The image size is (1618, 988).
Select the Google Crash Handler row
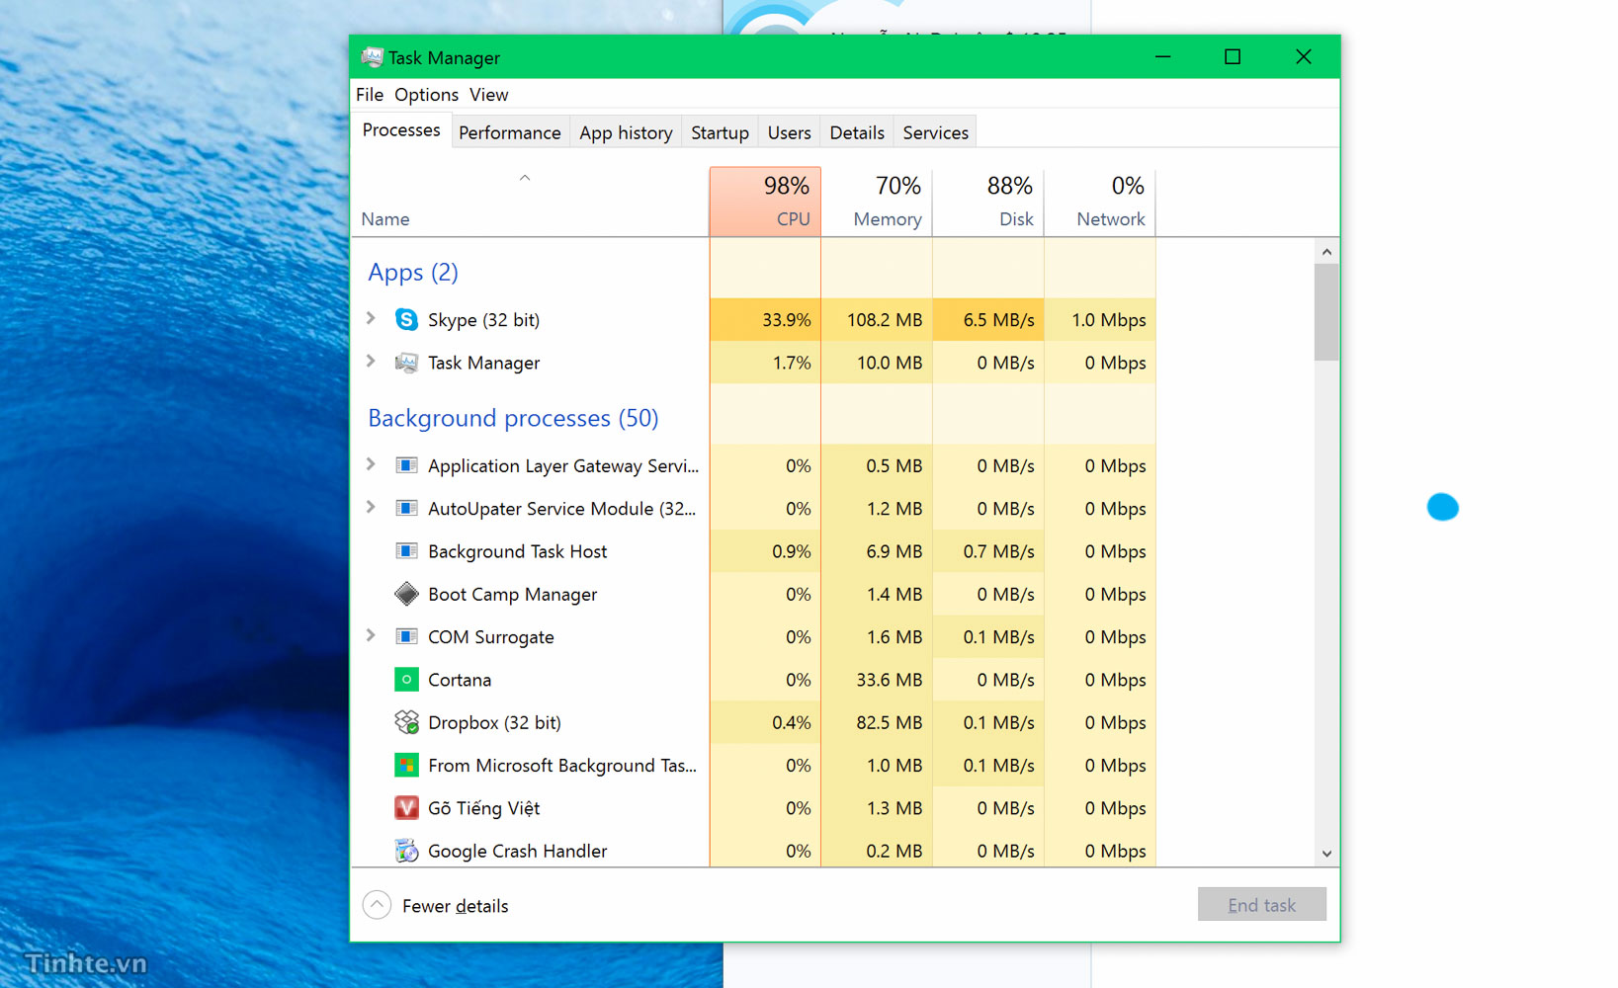click(x=753, y=851)
